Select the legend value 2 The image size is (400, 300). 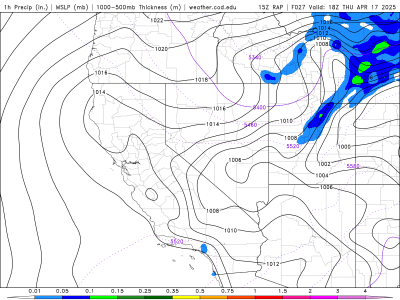310,291
